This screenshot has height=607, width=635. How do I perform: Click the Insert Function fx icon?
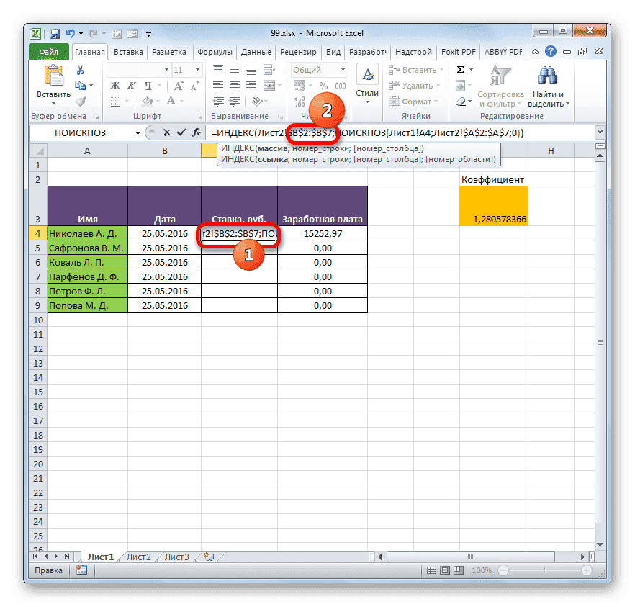pyautogui.click(x=195, y=132)
